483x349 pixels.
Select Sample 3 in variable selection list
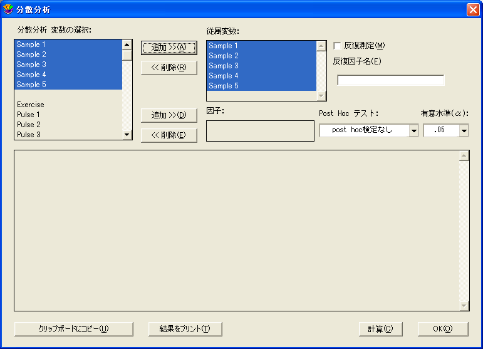click(x=68, y=65)
